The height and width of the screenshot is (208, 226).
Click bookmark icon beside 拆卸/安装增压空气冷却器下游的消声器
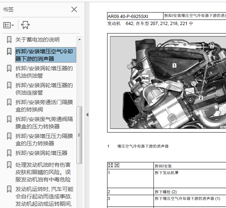[9, 52]
